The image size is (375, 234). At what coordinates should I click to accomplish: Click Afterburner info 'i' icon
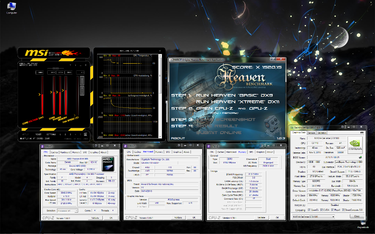click(76, 65)
